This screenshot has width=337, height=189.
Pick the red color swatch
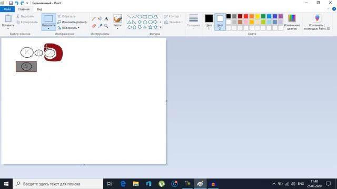click(x=246, y=16)
